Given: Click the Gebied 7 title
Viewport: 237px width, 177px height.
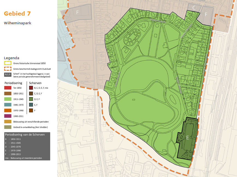Looking at the screenshot, I should (x=17, y=14).
